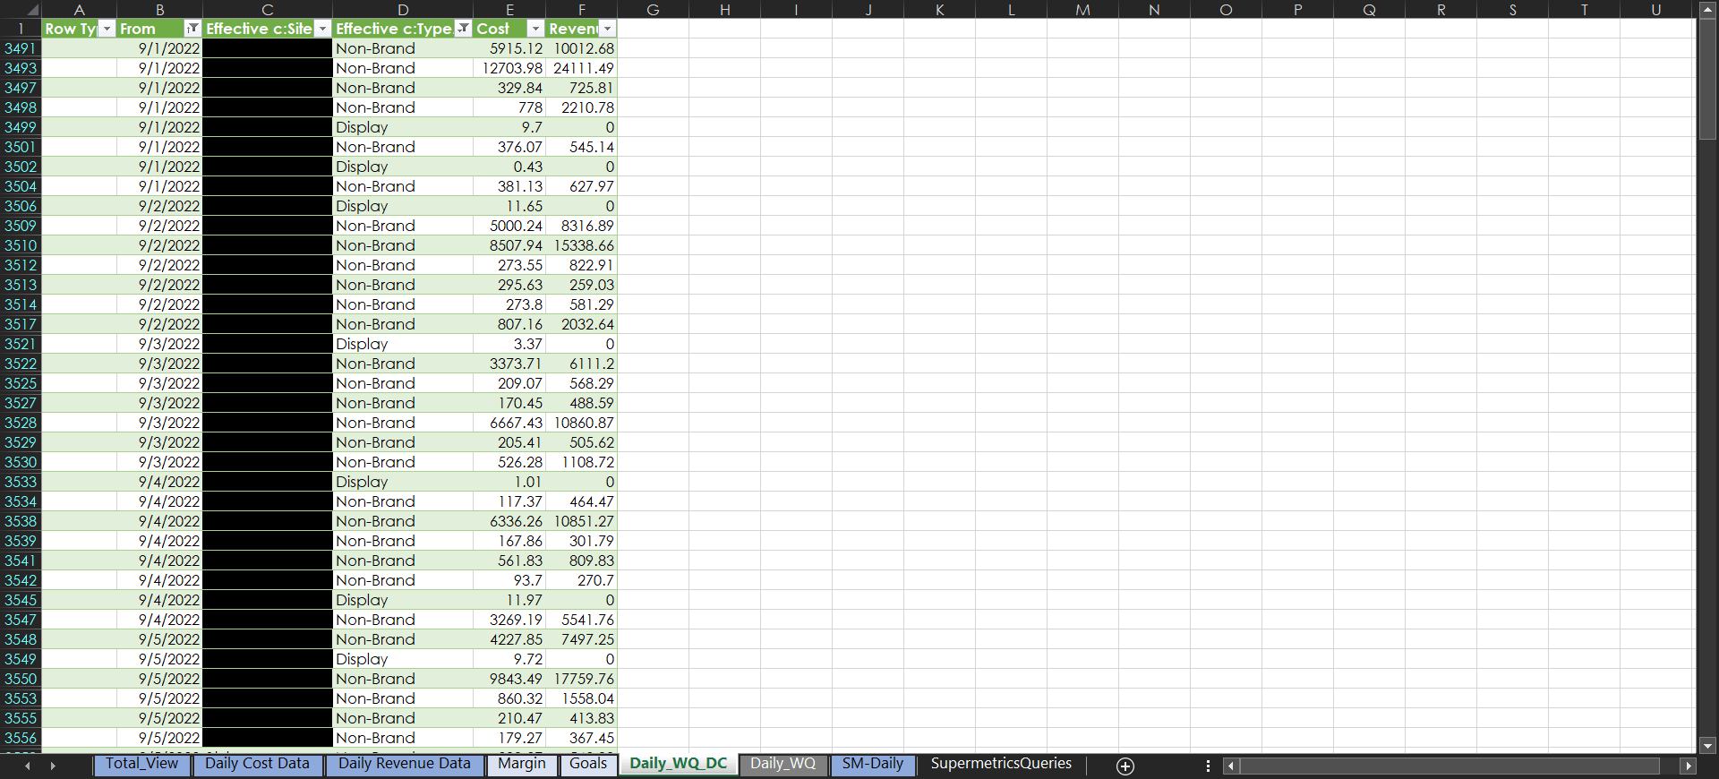The height and width of the screenshot is (779, 1719).
Task: Click revenue cell 10851.27
Action: pos(582,521)
